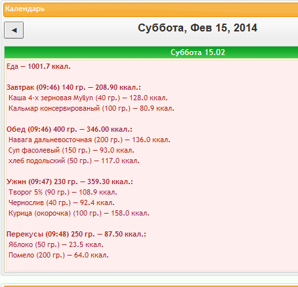Viewport: 298px width, 287px height.
Task: Select the Суп фасолевый entry
Action: [x=71, y=150]
